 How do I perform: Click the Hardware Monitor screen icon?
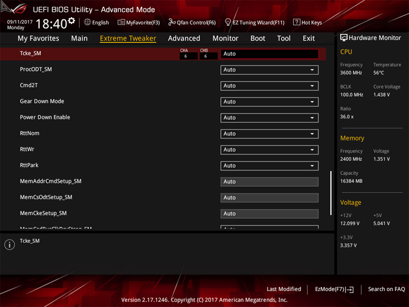344,38
